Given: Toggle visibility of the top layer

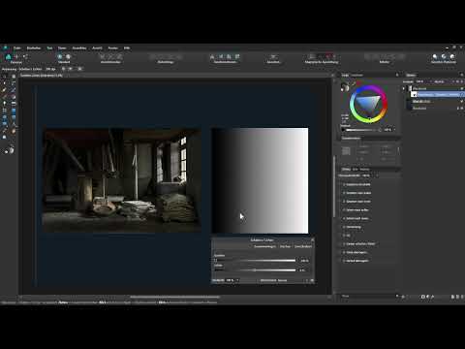Looking at the screenshot, I should pos(462,88).
